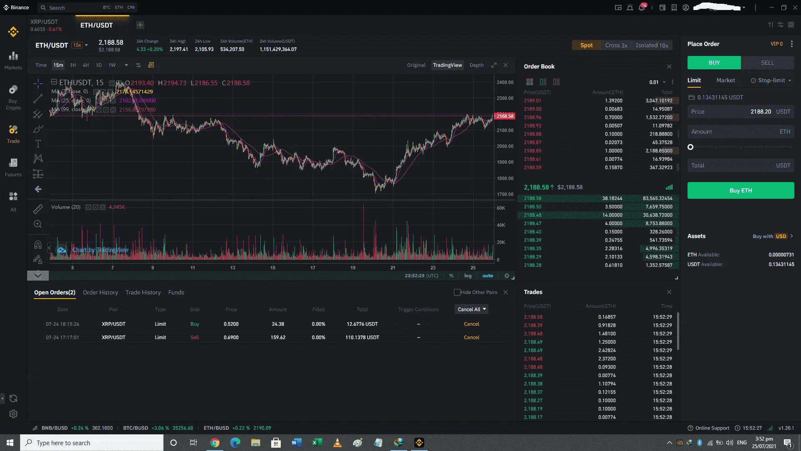The height and width of the screenshot is (451, 801).
Task: Select the 1H chart interval
Action: pyautogui.click(x=73, y=65)
